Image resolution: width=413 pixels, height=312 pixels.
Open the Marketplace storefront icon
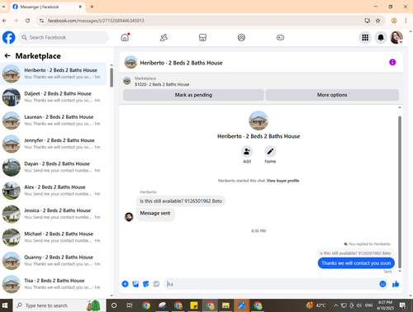[x=202, y=37]
